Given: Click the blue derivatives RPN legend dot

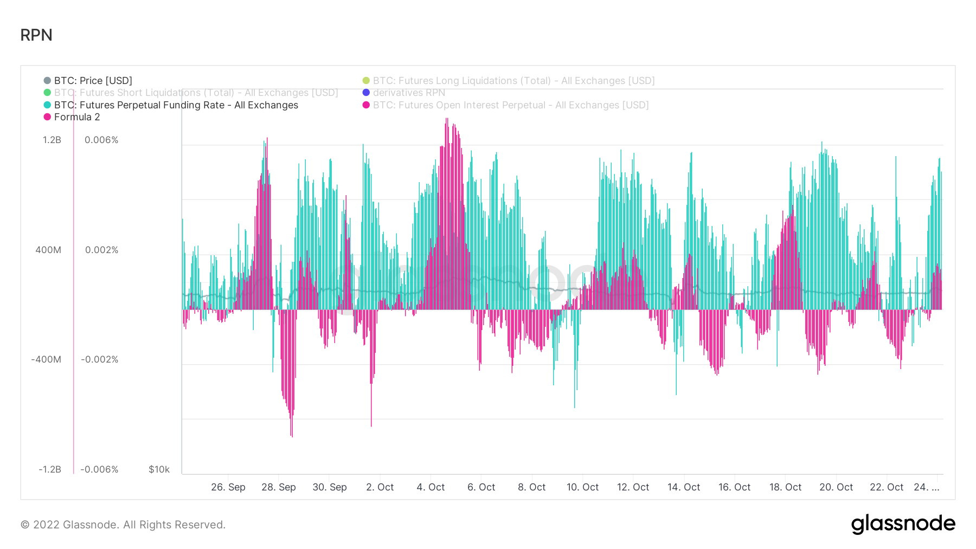Looking at the screenshot, I should (x=366, y=93).
